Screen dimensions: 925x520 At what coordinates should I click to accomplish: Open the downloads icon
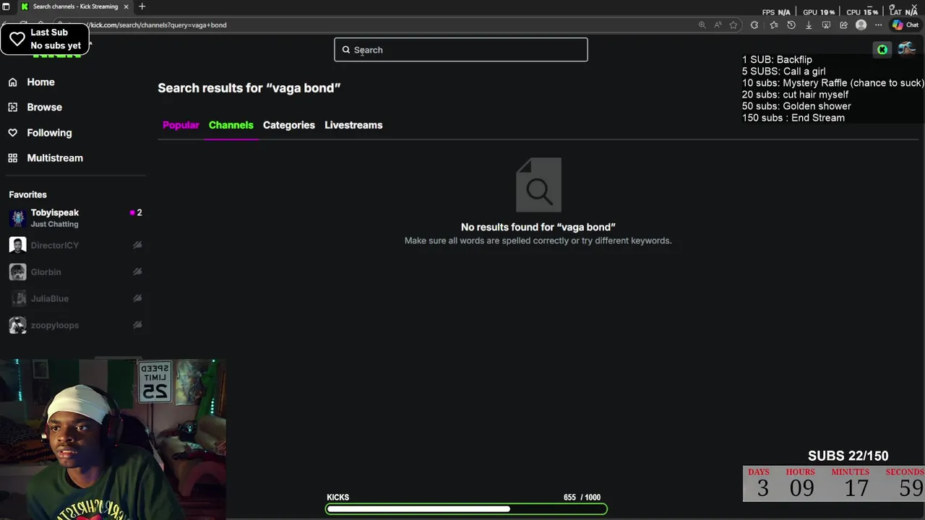pyautogui.click(x=809, y=25)
